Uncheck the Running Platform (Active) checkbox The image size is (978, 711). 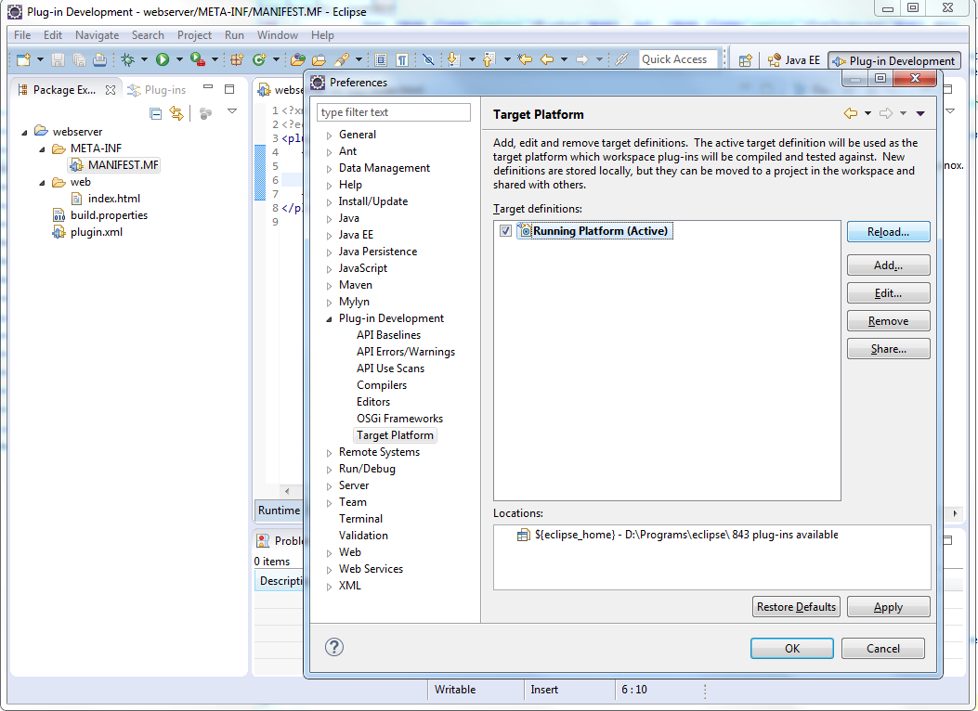505,230
